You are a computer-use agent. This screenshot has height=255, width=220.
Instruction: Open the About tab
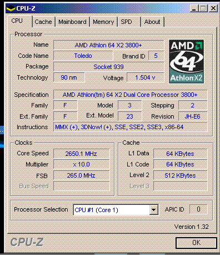152,22
